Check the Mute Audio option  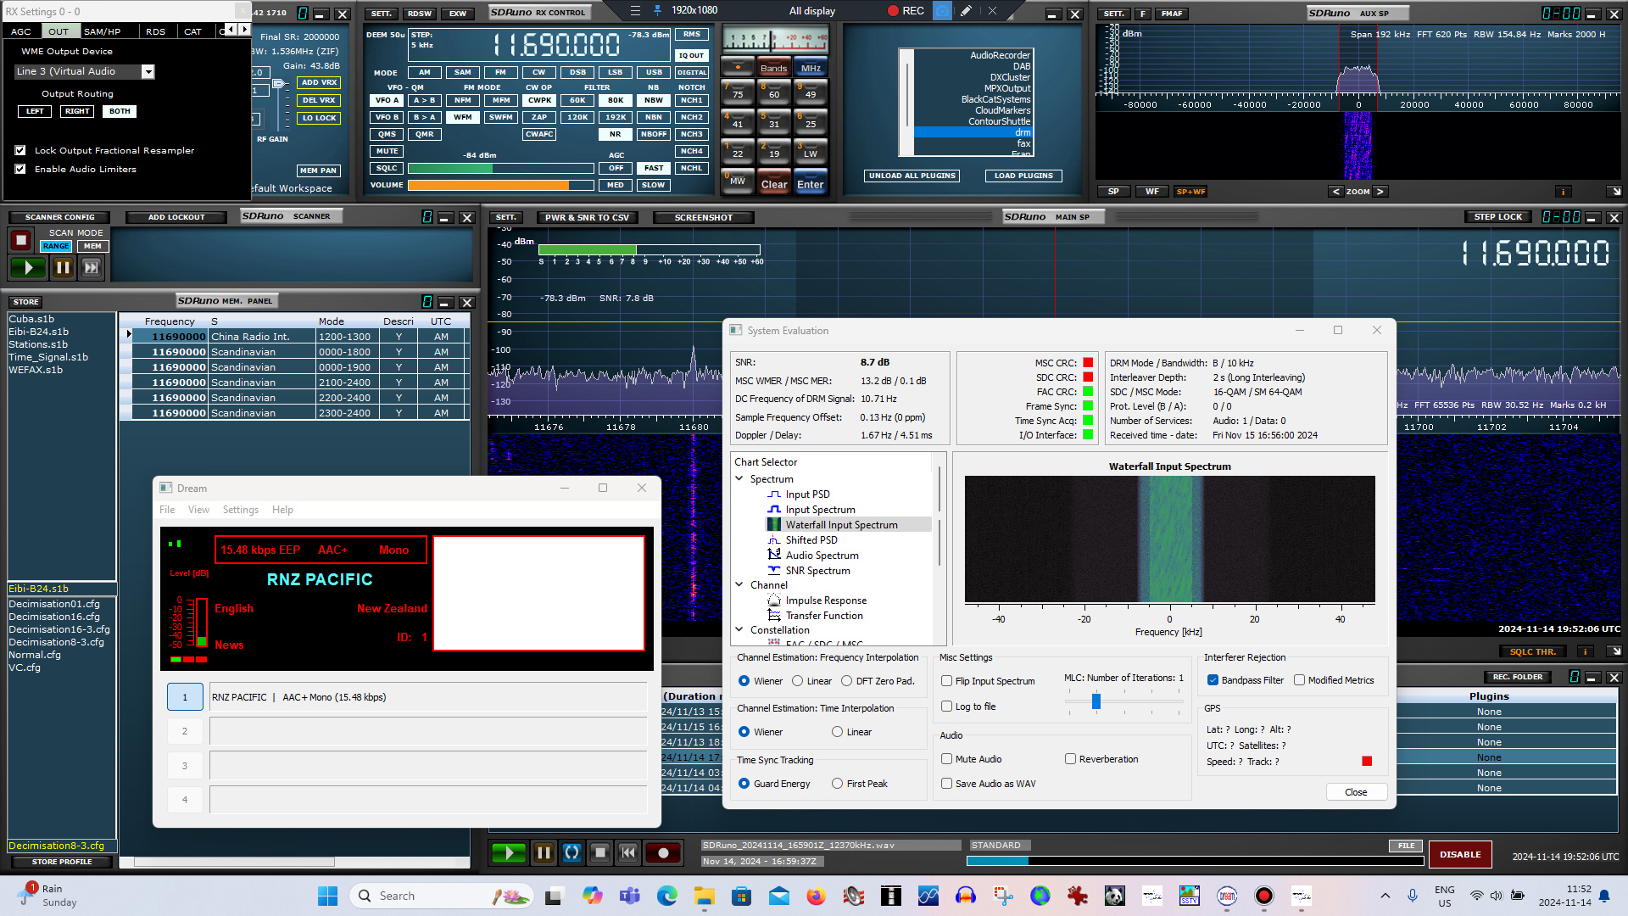[947, 759]
